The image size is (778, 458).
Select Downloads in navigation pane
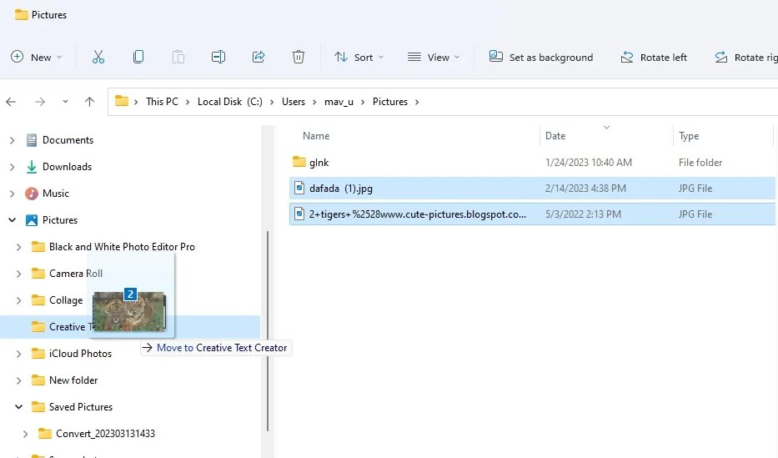coord(67,167)
